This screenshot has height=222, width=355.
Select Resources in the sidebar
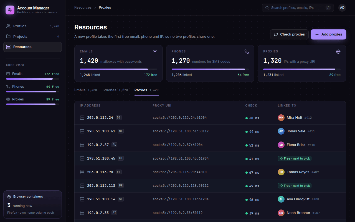(32, 47)
